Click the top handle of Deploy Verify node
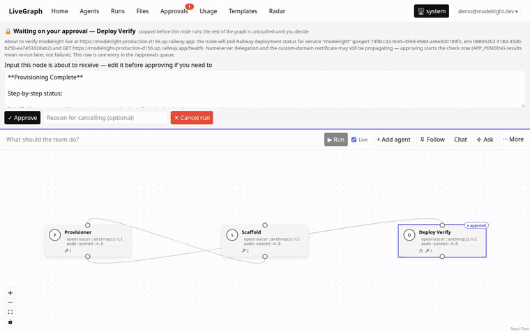 (x=442, y=225)
